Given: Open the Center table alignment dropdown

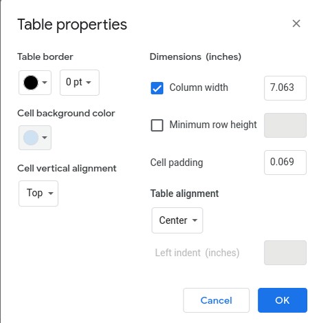Looking at the screenshot, I should pyautogui.click(x=177, y=220).
